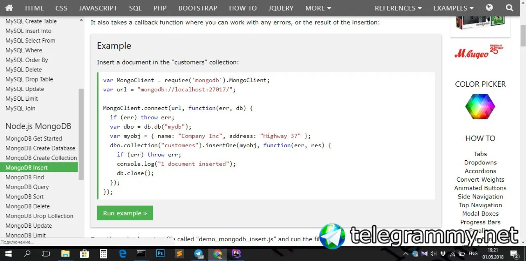The image size is (526, 261).
Task: Open the clock showing 19:21
Action: tap(493, 254)
